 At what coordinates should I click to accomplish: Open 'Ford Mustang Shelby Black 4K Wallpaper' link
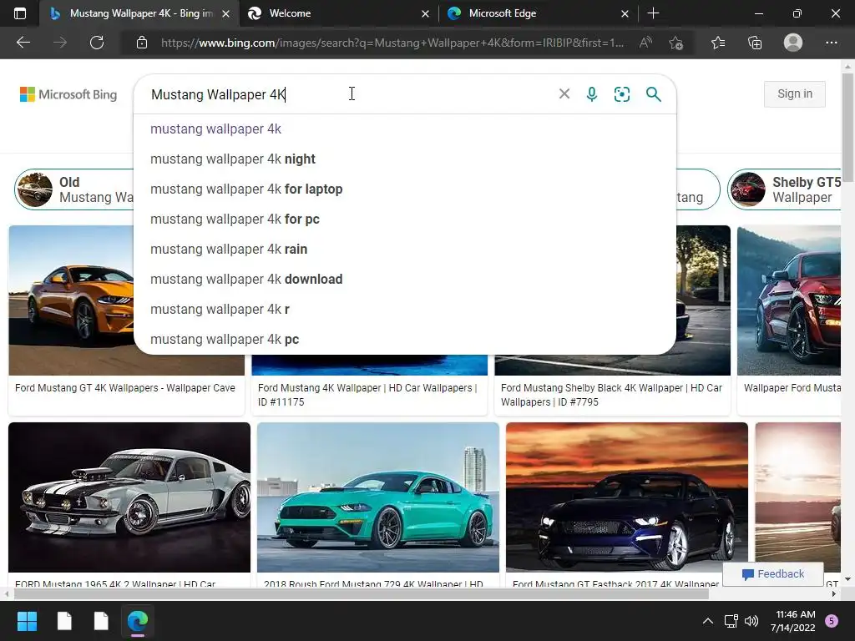click(x=611, y=395)
